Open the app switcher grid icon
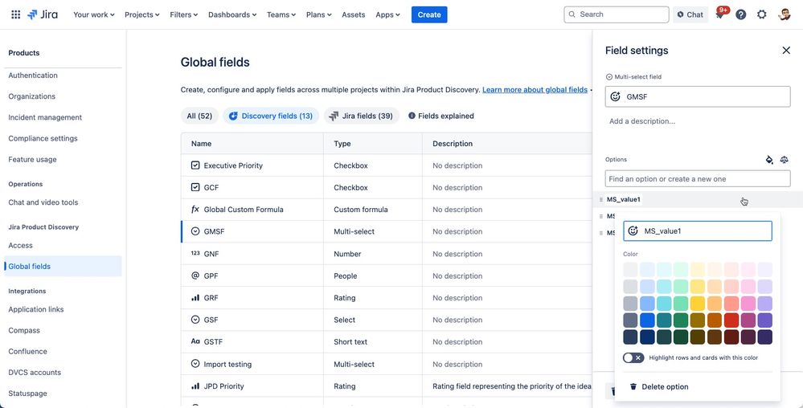The image size is (803, 408). point(16,14)
